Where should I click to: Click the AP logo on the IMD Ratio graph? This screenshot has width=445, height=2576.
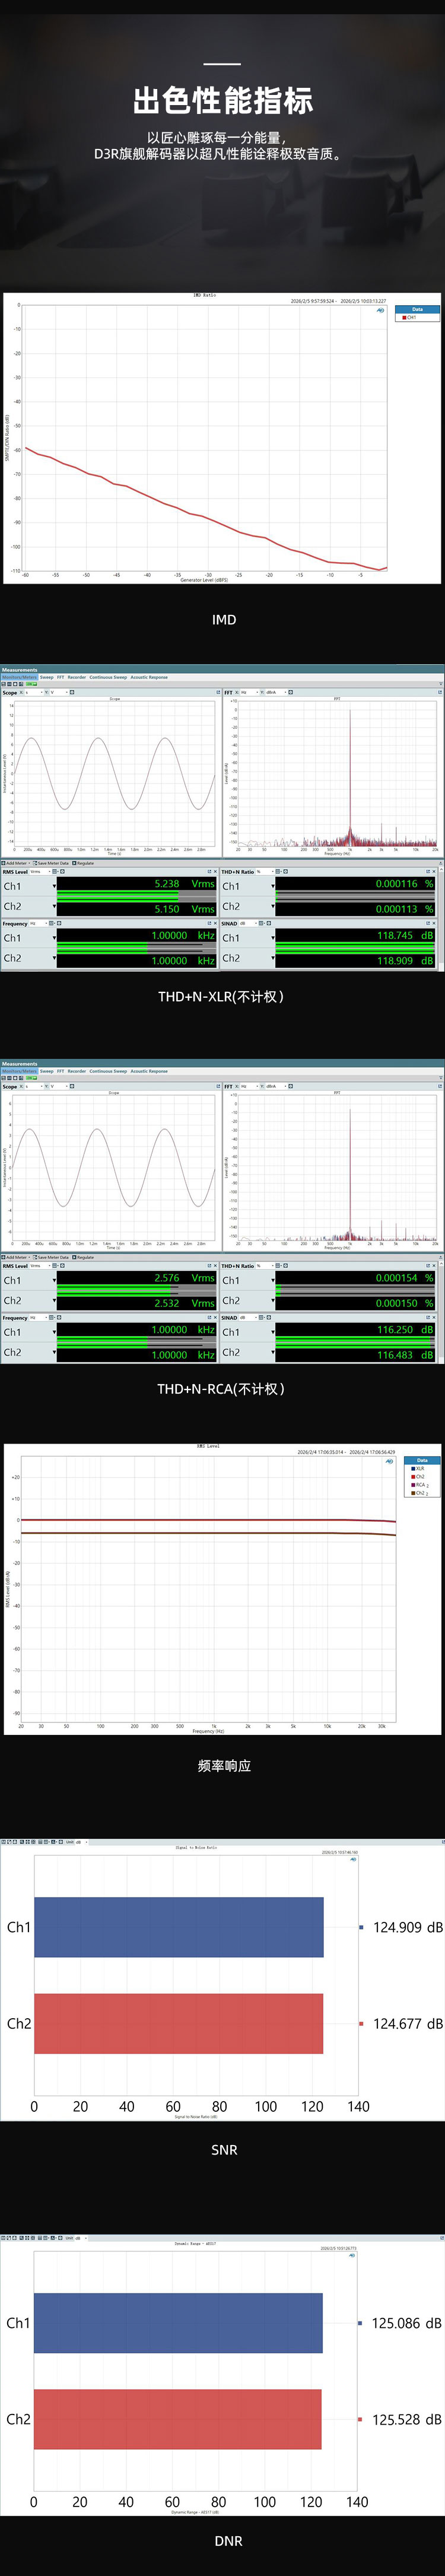380,310
